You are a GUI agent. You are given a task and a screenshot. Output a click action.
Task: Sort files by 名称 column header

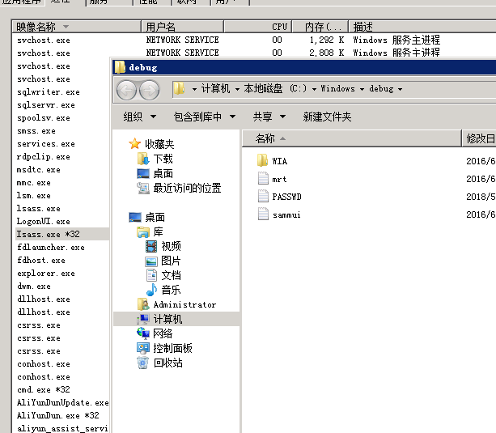click(x=352, y=138)
